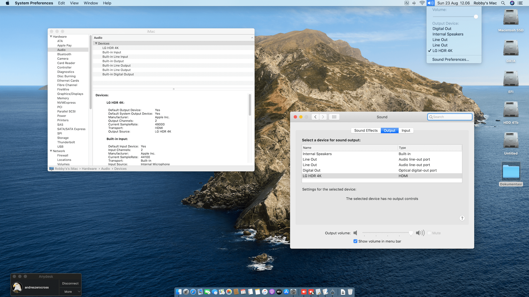The height and width of the screenshot is (297, 529).
Task: Select the Dokumentasi folder on the desktop
Action: point(511,174)
